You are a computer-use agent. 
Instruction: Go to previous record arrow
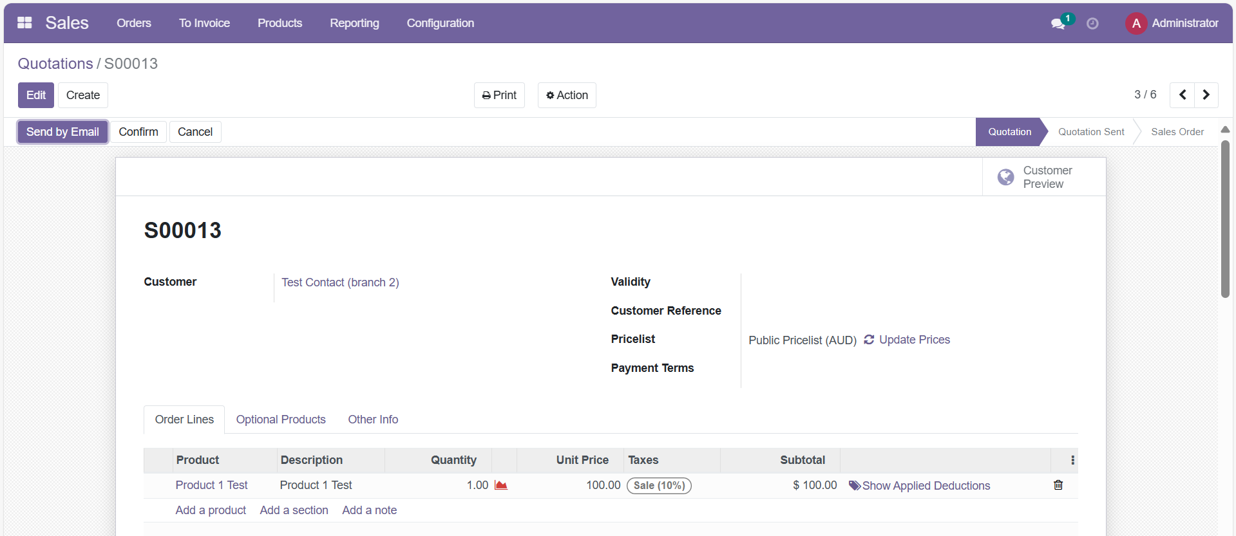pyautogui.click(x=1183, y=95)
